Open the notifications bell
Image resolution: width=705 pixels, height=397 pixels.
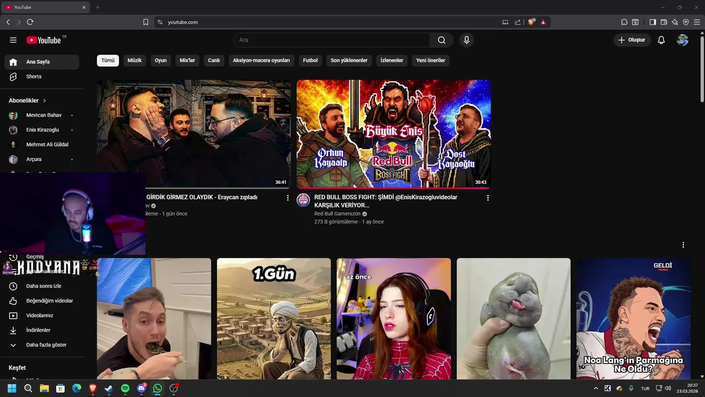click(x=661, y=40)
